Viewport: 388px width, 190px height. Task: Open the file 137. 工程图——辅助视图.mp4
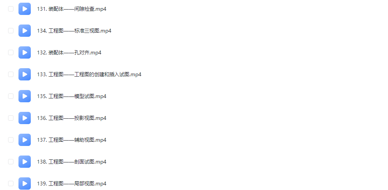(x=72, y=140)
